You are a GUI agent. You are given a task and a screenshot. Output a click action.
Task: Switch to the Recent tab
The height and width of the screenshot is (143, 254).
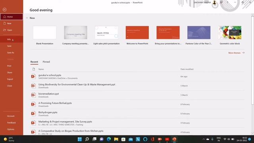pos(34,62)
